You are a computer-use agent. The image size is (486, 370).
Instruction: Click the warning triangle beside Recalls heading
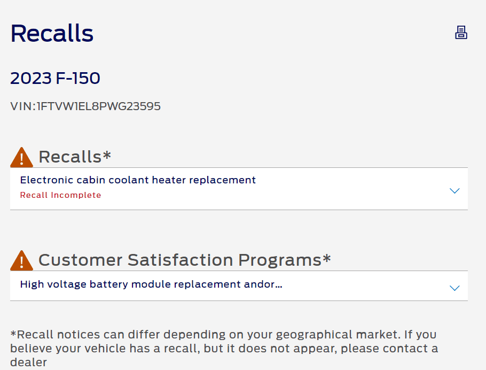point(21,158)
